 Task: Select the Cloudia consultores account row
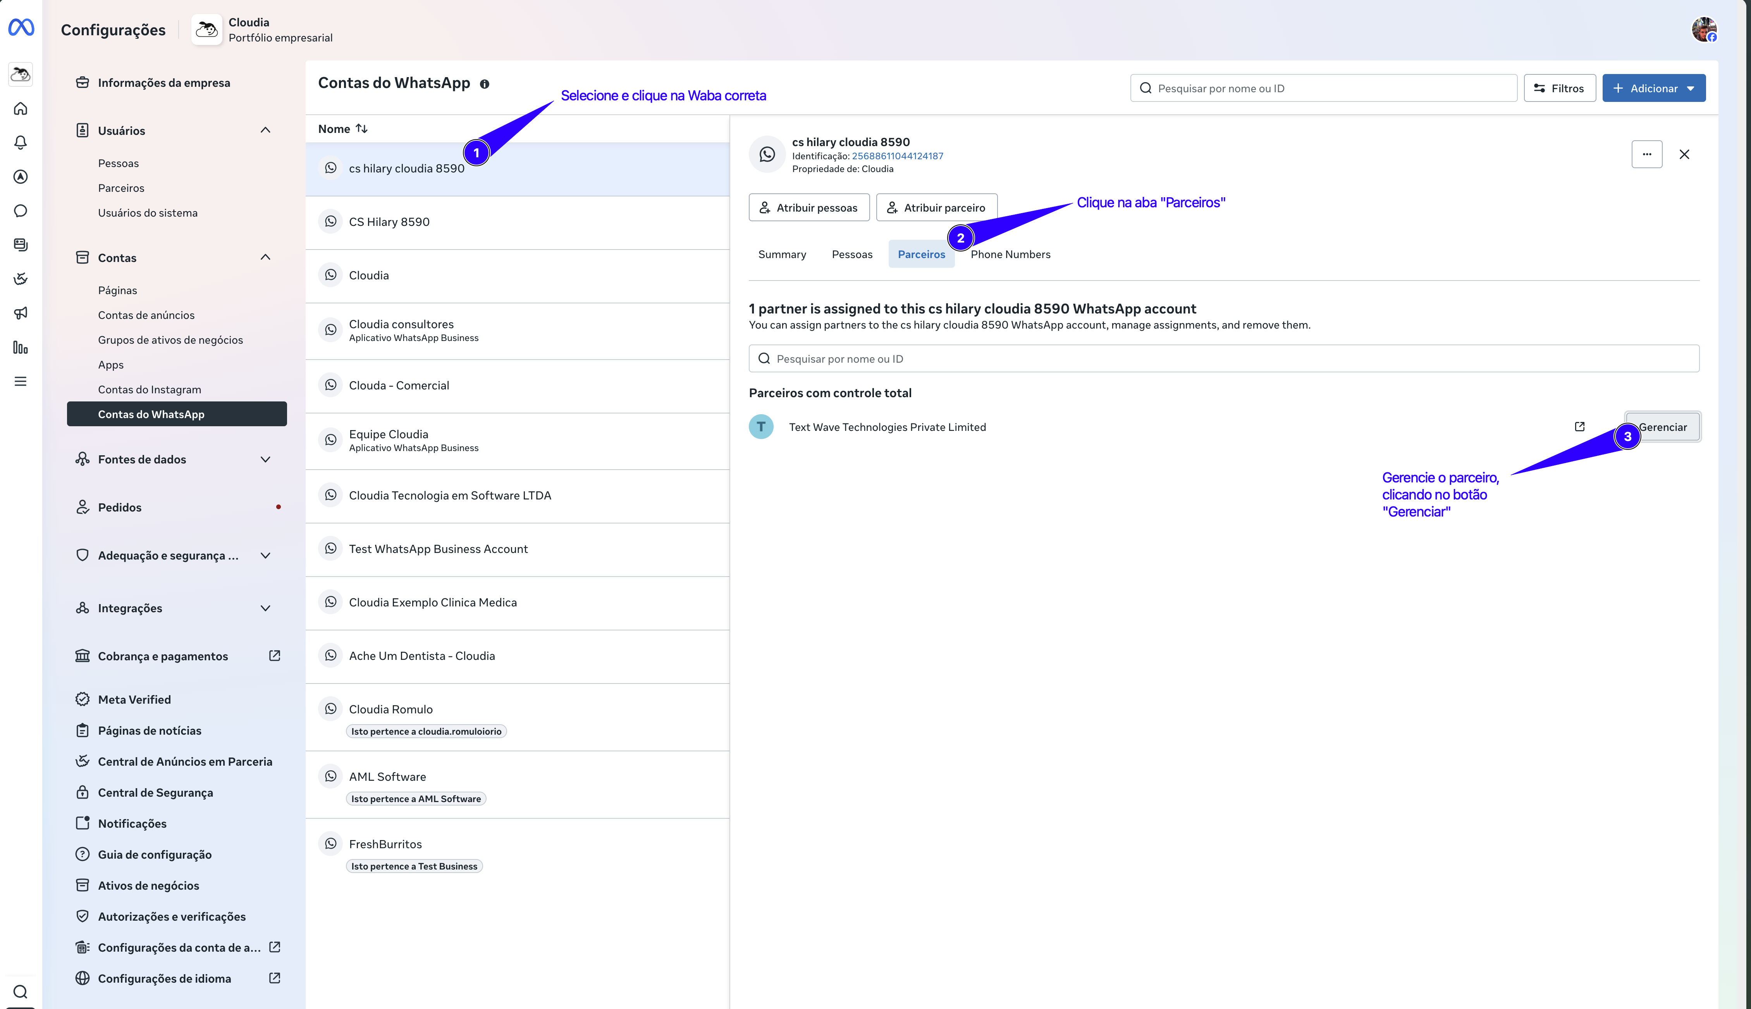[x=518, y=331]
